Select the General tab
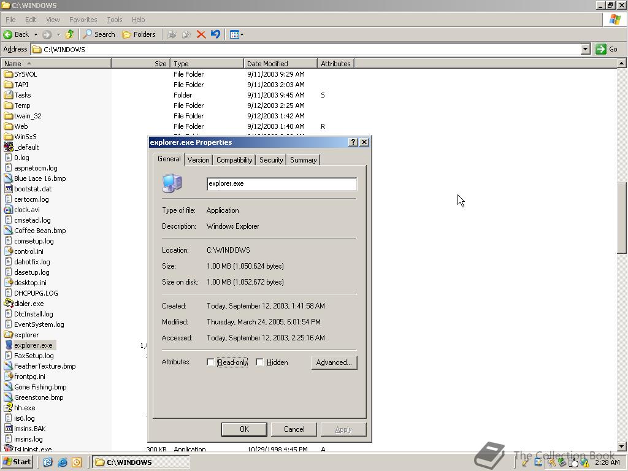The height and width of the screenshot is (471, 628). (169, 159)
